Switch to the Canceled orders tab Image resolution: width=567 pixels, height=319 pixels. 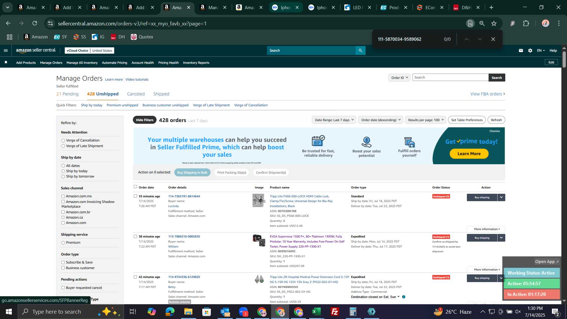(x=136, y=94)
